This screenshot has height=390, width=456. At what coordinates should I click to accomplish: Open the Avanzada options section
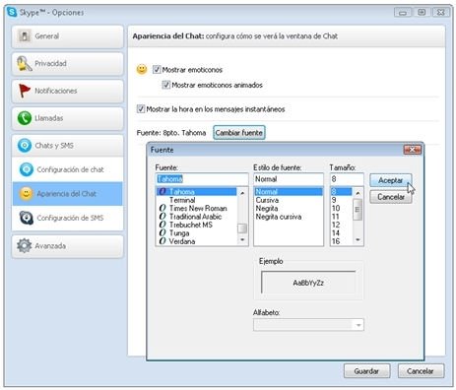click(x=68, y=245)
